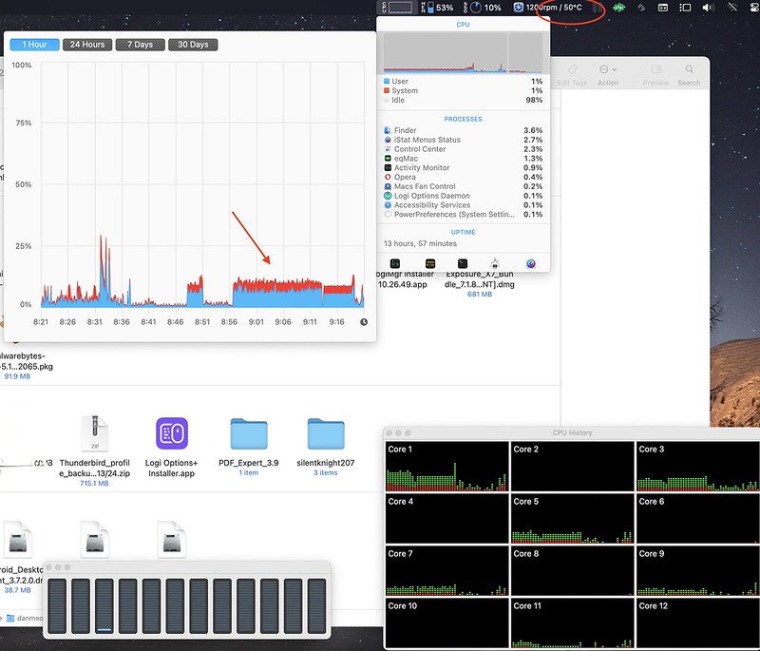Click the uptime value text
Screen dimensions: 760x651
click(x=420, y=243)
